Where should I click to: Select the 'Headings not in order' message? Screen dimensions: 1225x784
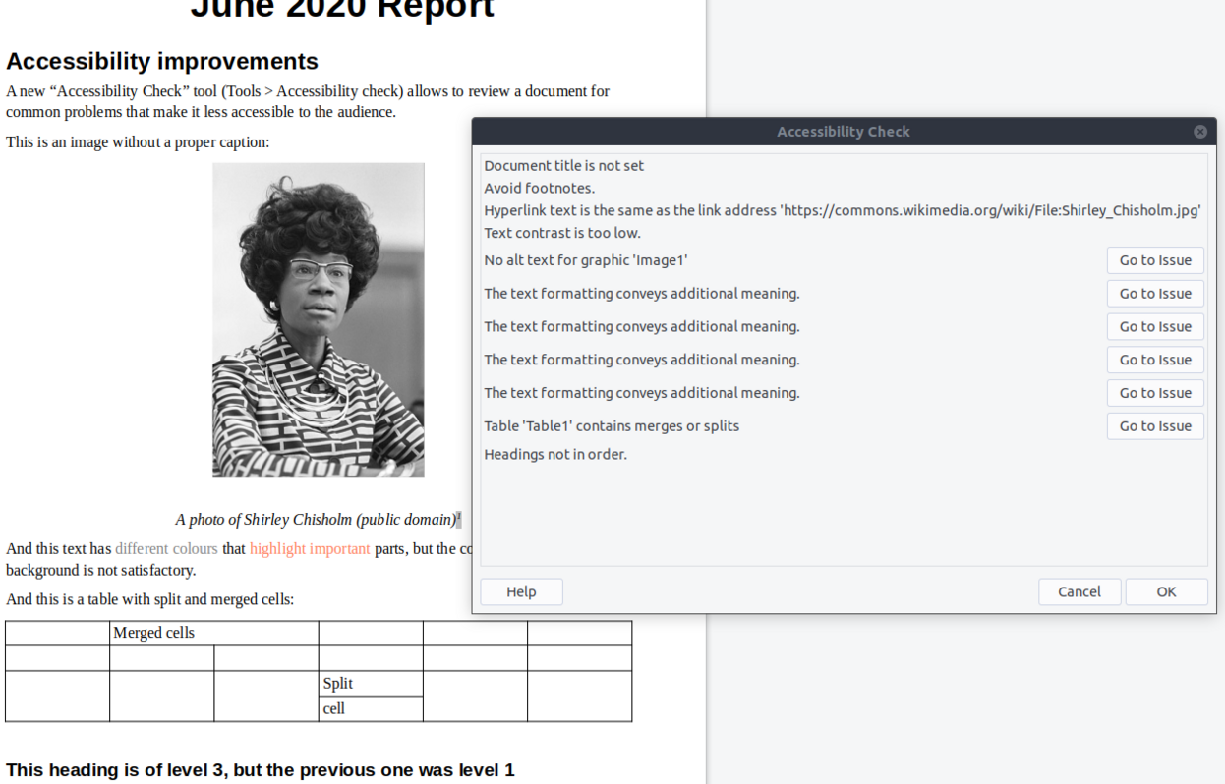point(555,454)
